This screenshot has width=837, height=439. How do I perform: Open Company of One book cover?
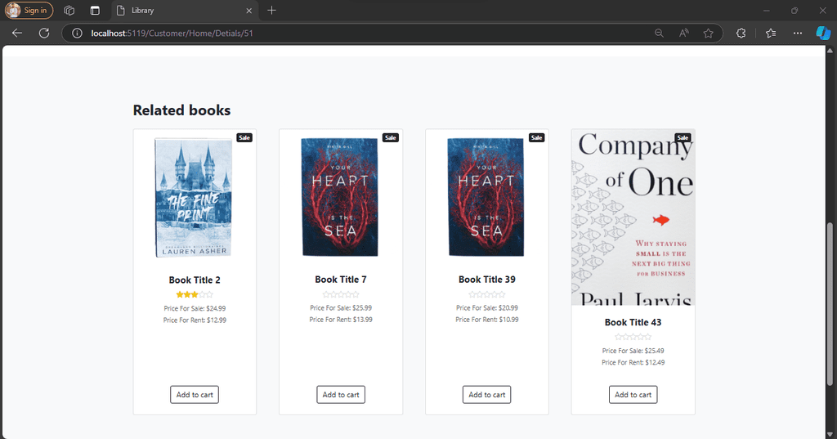(x=633, y=217)
